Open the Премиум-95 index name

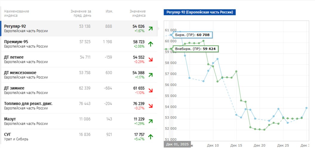pos(16,42)
